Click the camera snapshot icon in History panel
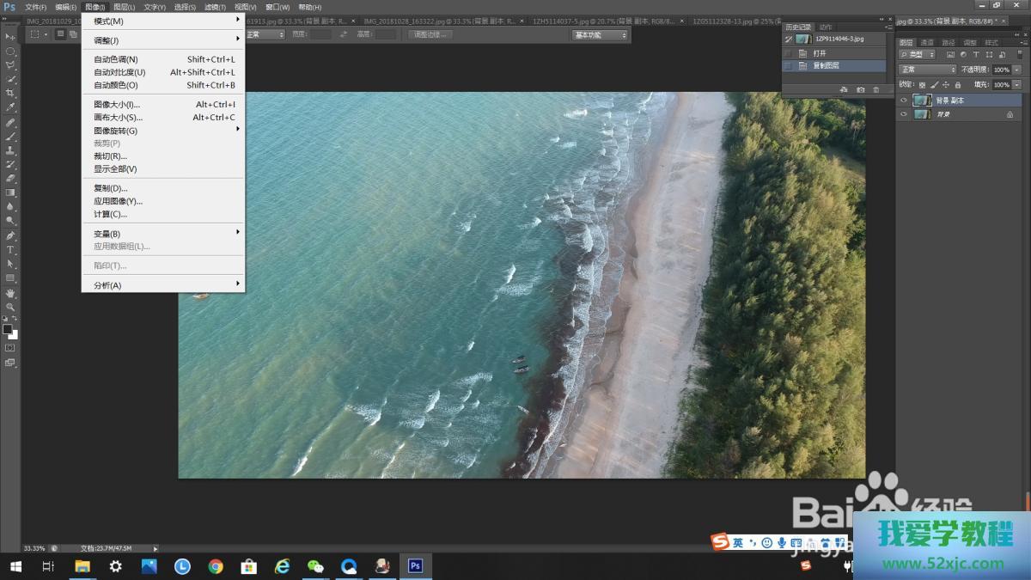 coord(860,89)
